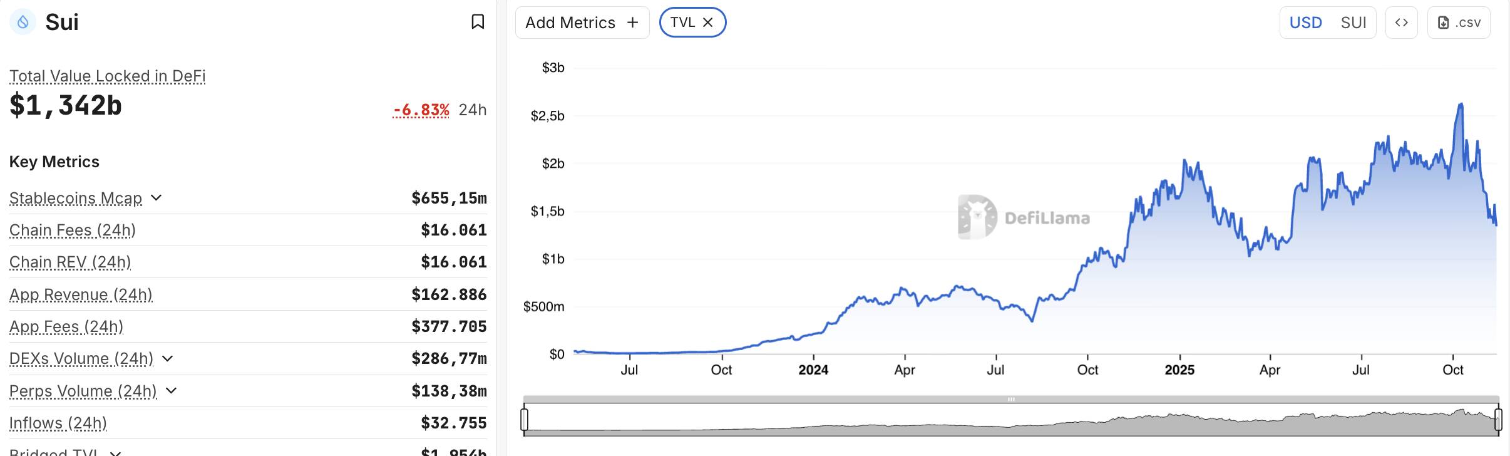The width and height of the screenshot is (1510, 456).
Task: Click the close X inside the TVL pill
Action: coord(708,22)
